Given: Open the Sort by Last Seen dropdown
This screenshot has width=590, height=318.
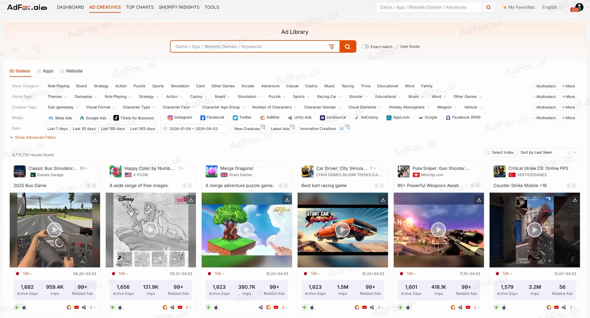Looking at the screenshot, I should 549,153.
